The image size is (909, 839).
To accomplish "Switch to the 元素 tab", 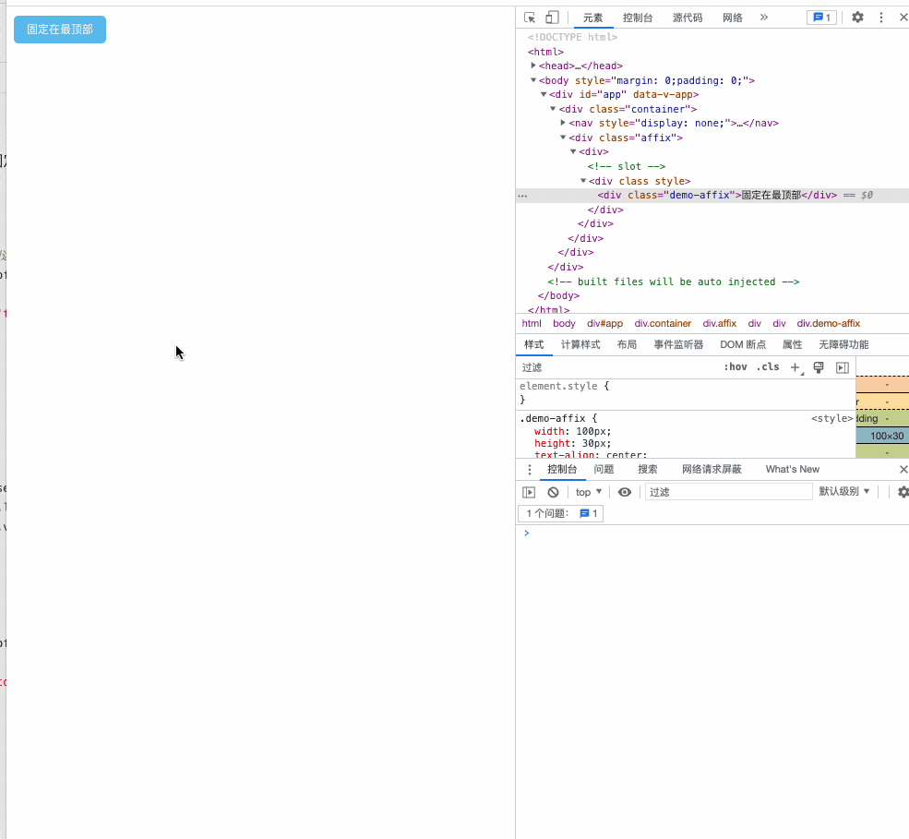I will click(593, 18).
